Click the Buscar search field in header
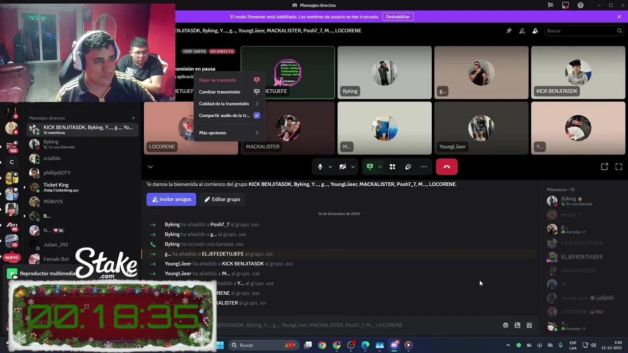The height and width of the screenshot is (353, 628). pos(584,30)
